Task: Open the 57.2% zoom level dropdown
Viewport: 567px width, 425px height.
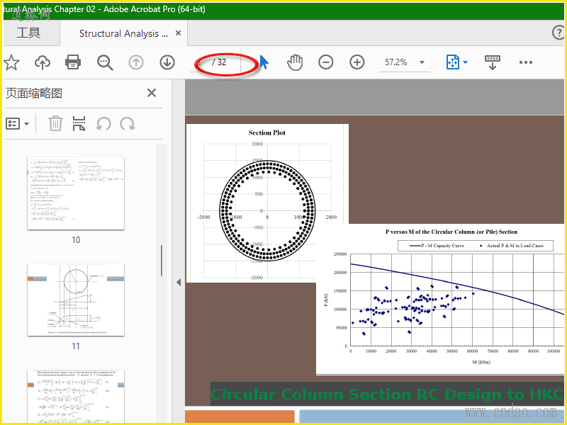Action: coord(405,62)
